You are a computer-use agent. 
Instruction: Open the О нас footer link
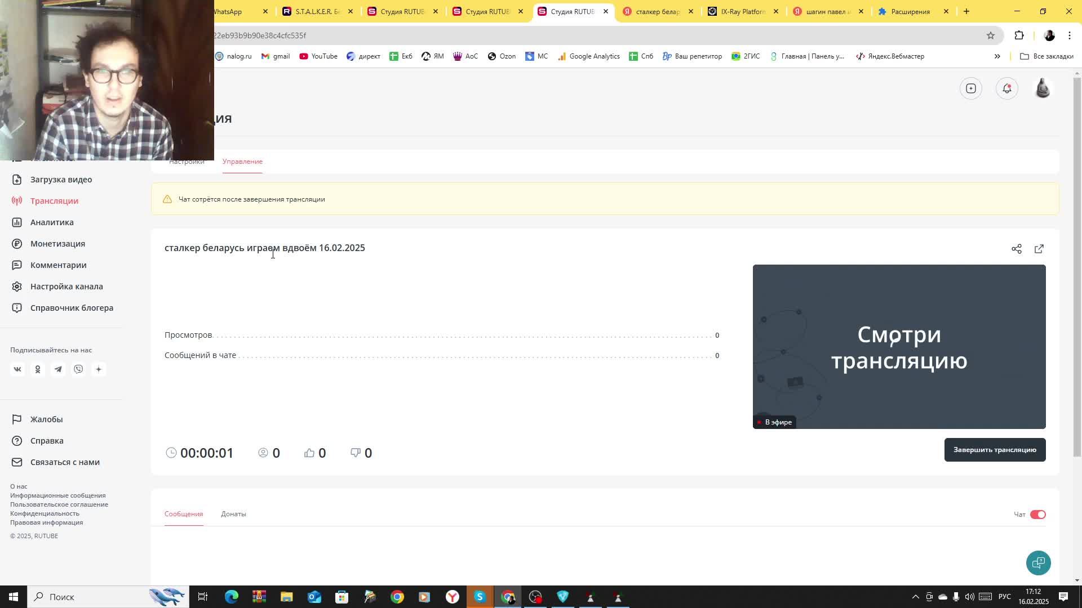pos(19,486)
